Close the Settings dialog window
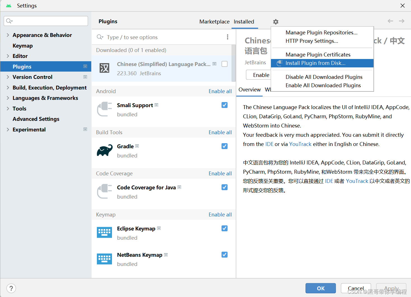The image size is (411, 297). coord(403,6)
